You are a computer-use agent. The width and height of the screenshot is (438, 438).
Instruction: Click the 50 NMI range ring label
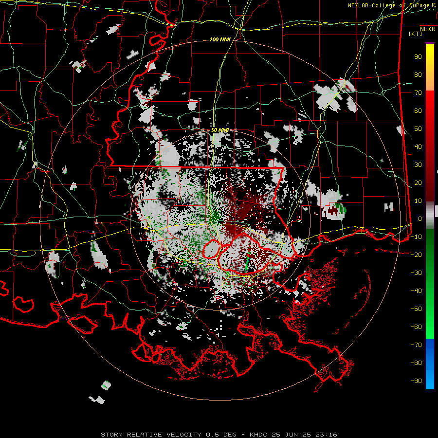pos(220,130)
